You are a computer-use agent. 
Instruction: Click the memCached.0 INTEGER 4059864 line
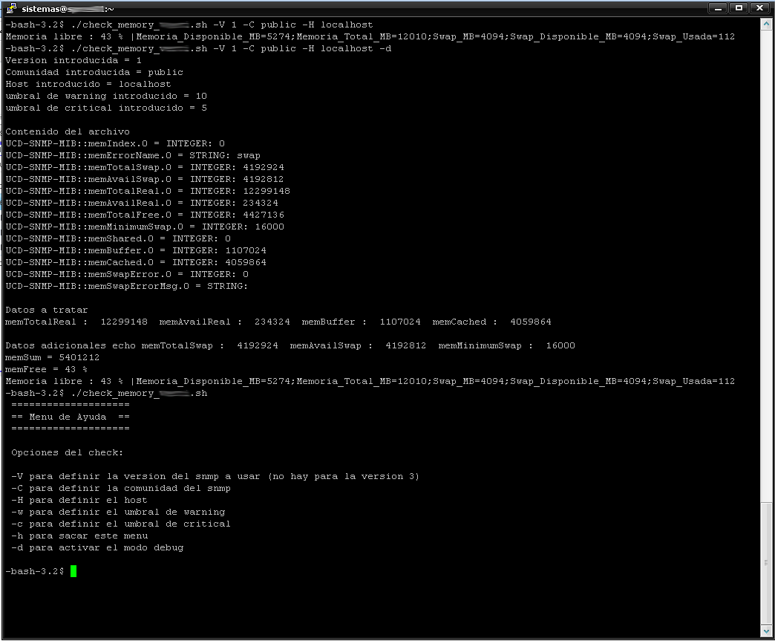136,262
